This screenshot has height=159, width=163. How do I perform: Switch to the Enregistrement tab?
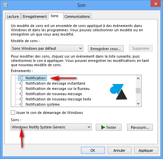(x=35, y=16)
